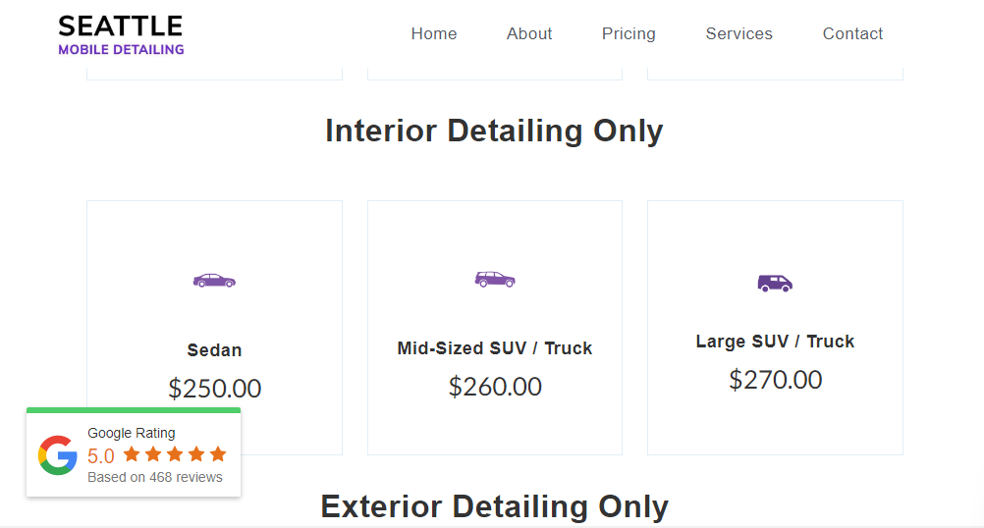Open the Services nav link

pyautogui.click(x=738, y=33)
